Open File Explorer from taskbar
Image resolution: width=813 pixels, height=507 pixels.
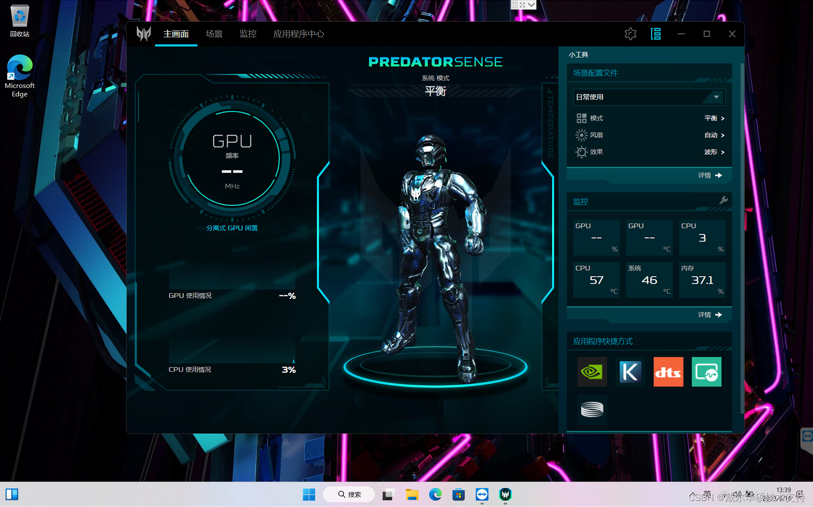click(x=412, y=495)
